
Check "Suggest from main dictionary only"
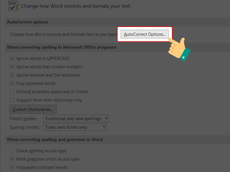tap(12, 100)
